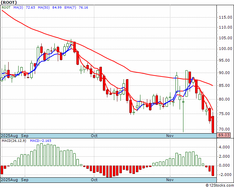Click the Nov label on price chart axis
This screenshot has width=234, height=188.
coord(170,136)
